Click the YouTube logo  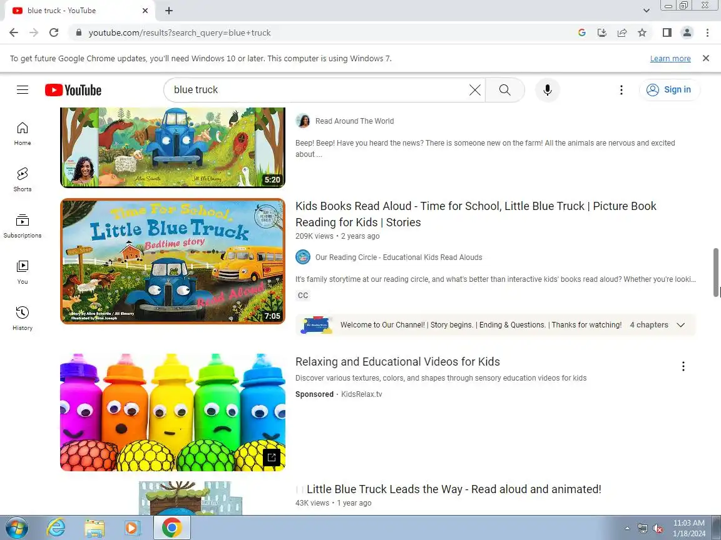(73, 90)
